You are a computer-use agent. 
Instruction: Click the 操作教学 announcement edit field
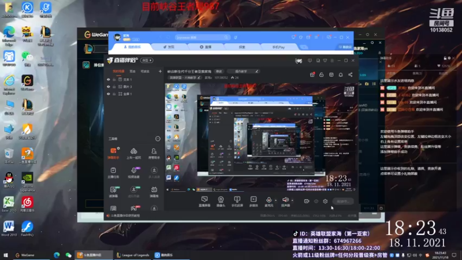pyautogui.click(x=244, y=71)
